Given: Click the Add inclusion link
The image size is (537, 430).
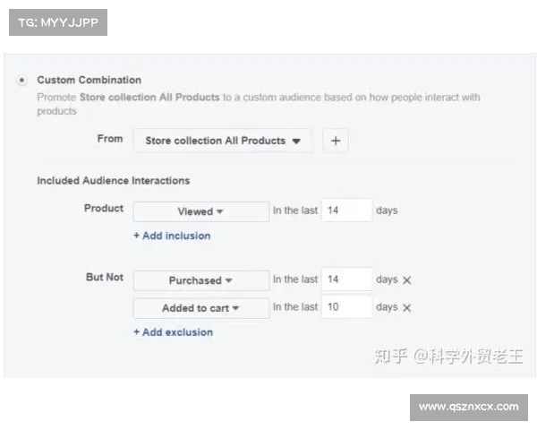Looking at the screenshot, I should pyautogui.click(x=172, y=236).
